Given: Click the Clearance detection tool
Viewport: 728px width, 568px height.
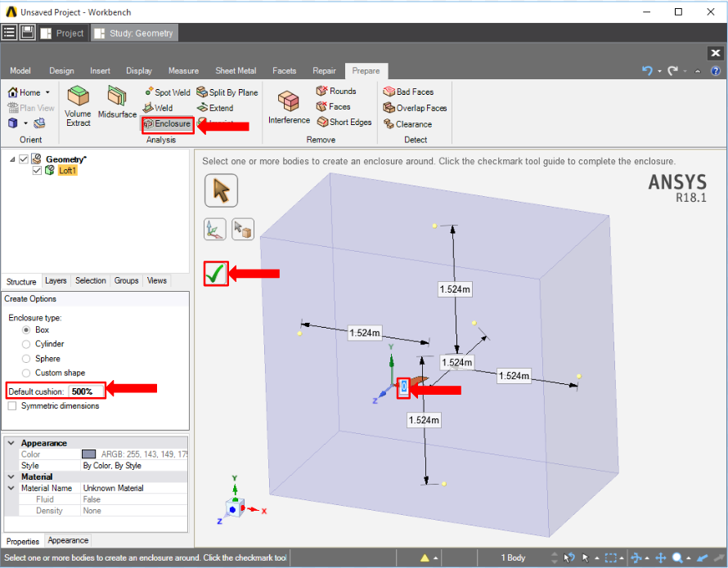Looking at the screenshot, I should click(x=407, y=124).
